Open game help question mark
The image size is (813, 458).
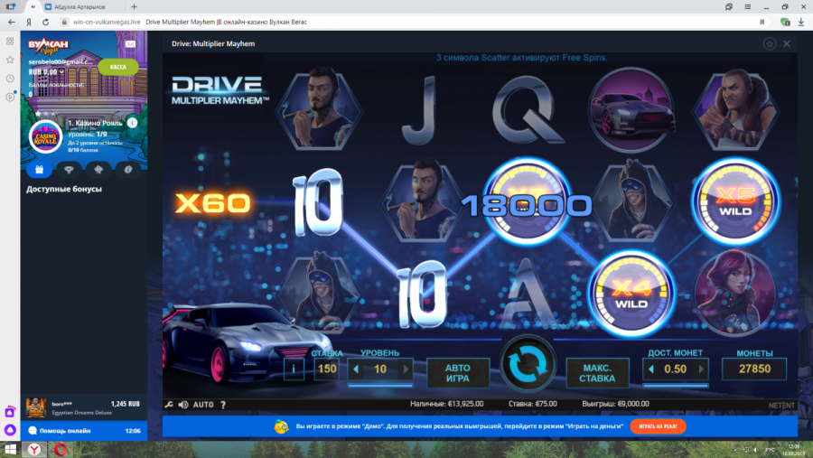pos(223,405)
